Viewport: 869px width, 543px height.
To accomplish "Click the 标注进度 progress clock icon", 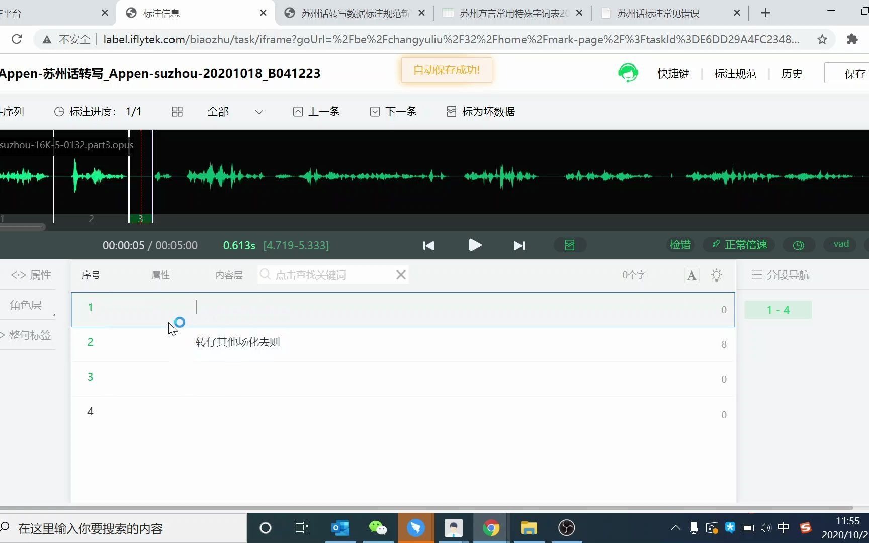I will (x=59, y=112).
